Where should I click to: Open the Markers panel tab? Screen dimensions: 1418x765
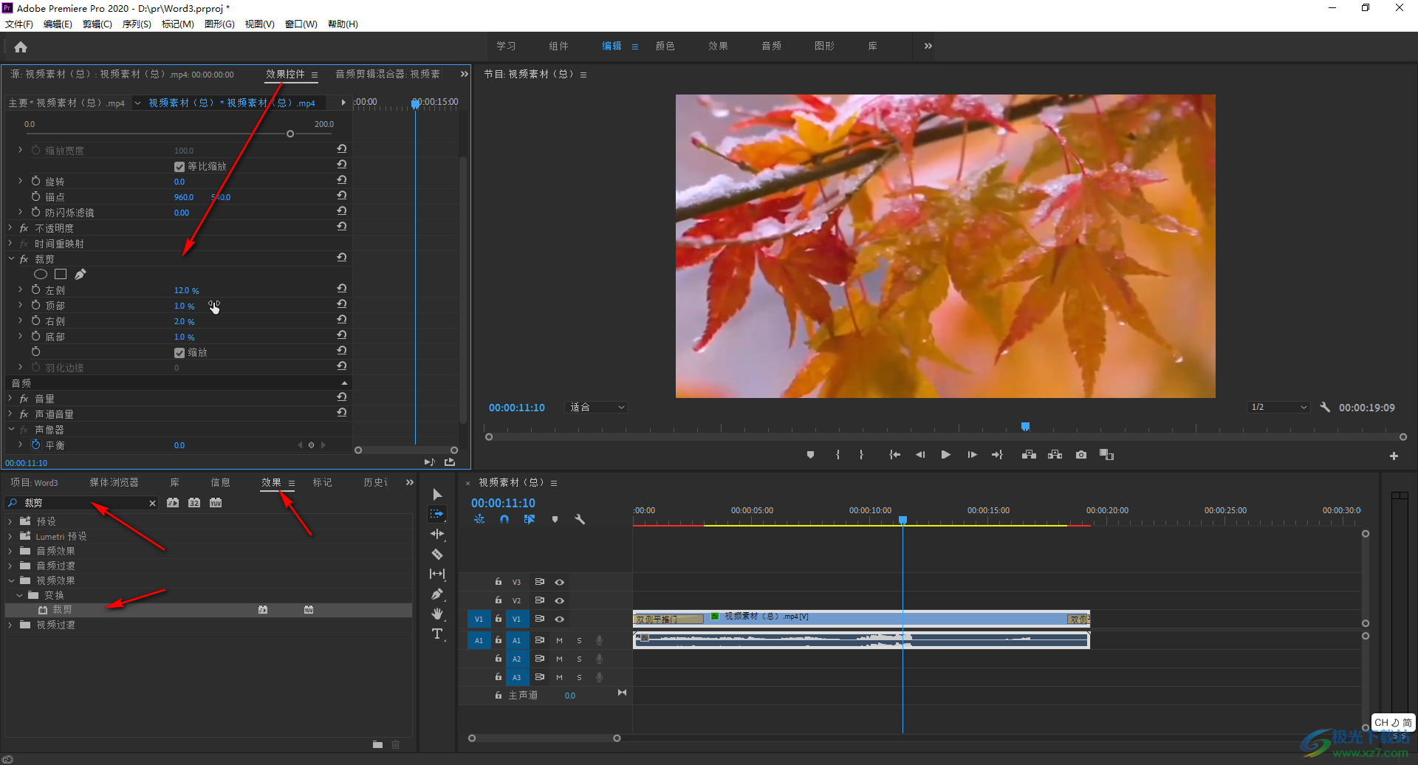[322, 482]
